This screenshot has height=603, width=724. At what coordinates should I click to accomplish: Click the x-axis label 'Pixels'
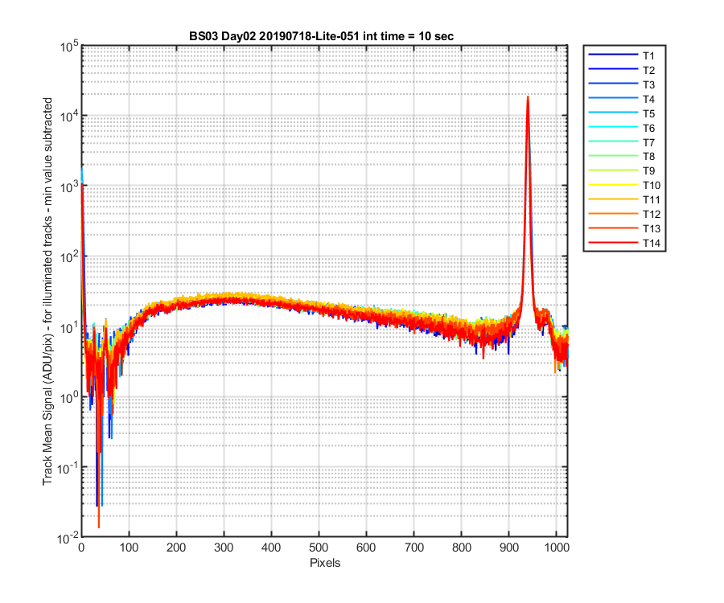pos(325,563)
